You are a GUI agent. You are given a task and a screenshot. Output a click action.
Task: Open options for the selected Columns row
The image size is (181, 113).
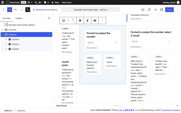(50, 34)
